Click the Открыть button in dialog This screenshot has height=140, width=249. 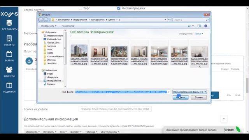click(x=181, y=97)
